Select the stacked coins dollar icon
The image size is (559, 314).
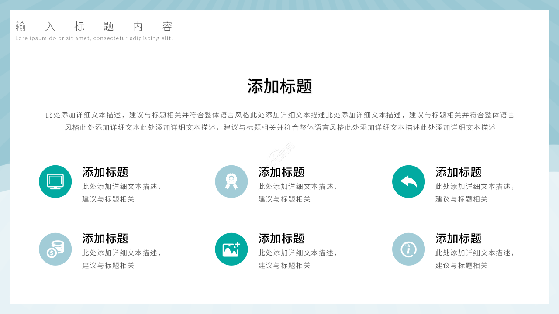(x=55, y=249)
